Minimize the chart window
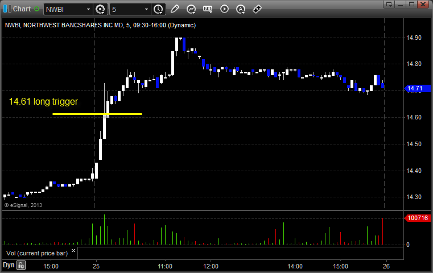 point(400,4)
